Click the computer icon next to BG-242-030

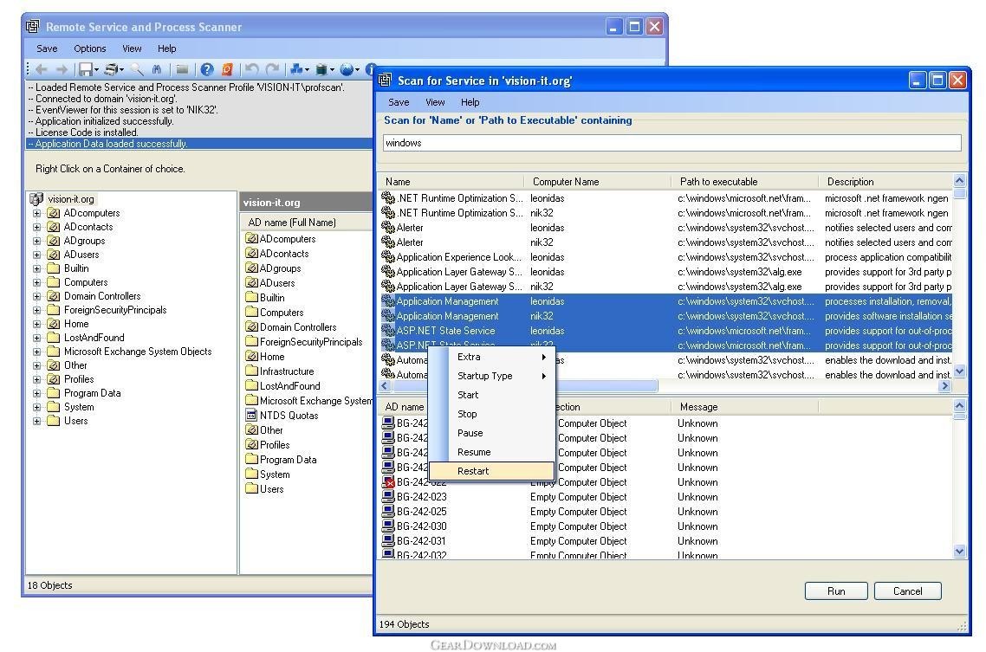pyautogui.click(x=388, y=526)
